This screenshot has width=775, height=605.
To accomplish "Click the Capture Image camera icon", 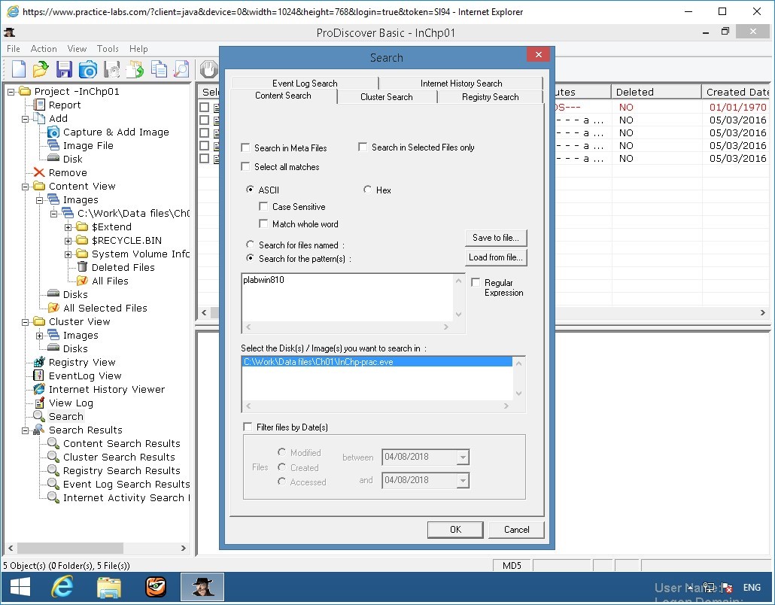I will pos(88,69).
